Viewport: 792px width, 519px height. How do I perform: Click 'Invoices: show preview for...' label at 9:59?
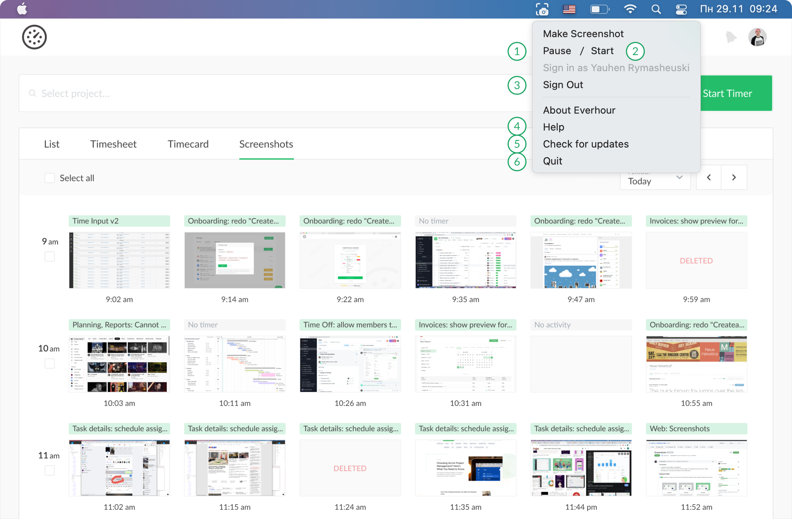point(696,221)
